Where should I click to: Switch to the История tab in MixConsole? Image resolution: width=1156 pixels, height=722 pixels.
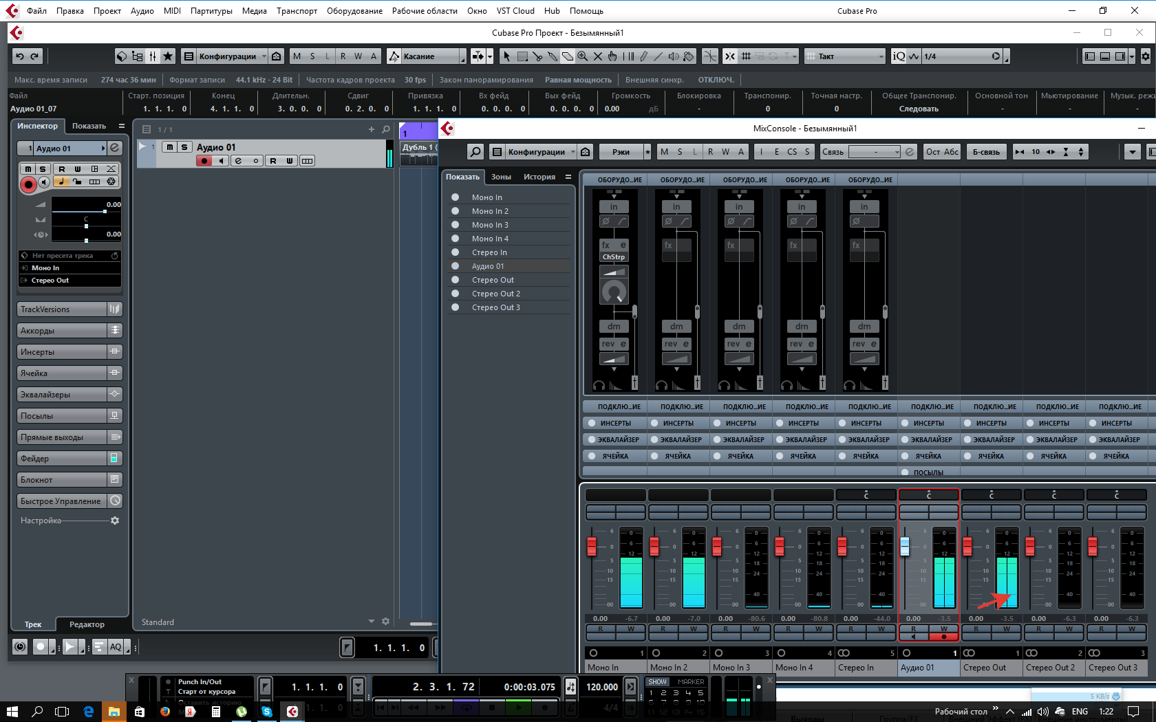coord(539,177)
